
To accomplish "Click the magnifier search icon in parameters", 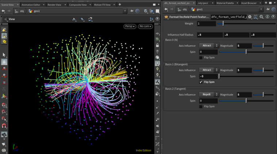I will (x=262, y=17).
